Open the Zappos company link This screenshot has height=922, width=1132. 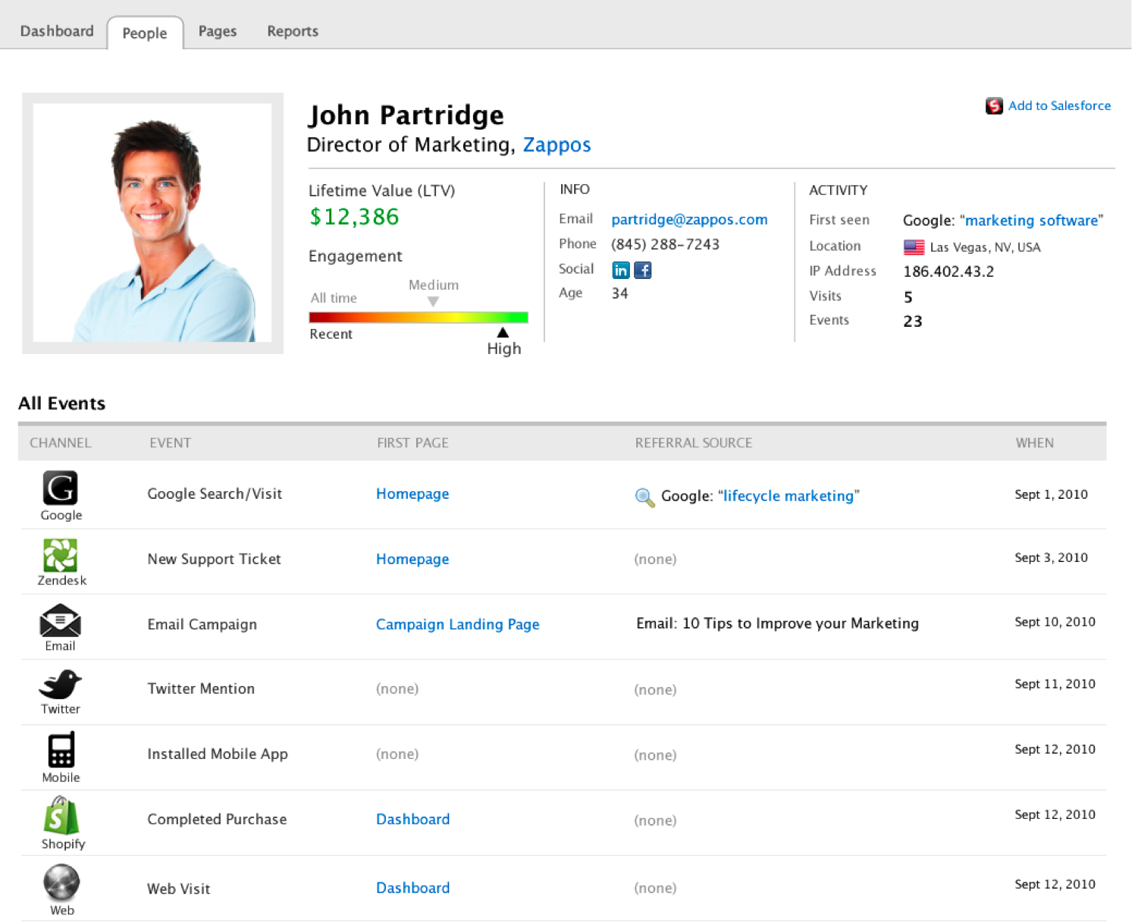[557, 145]
